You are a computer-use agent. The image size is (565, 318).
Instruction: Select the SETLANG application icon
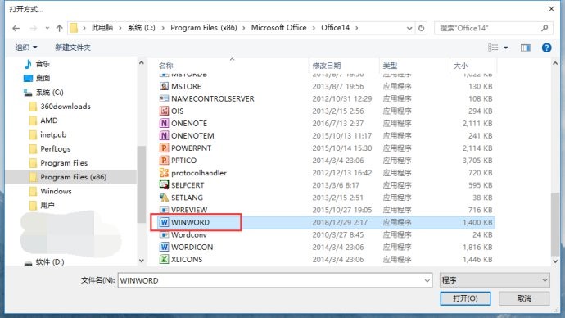pyautogui.click(x=164, y=198)
